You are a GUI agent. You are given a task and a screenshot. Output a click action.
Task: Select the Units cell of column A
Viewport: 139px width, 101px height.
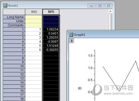34,21
